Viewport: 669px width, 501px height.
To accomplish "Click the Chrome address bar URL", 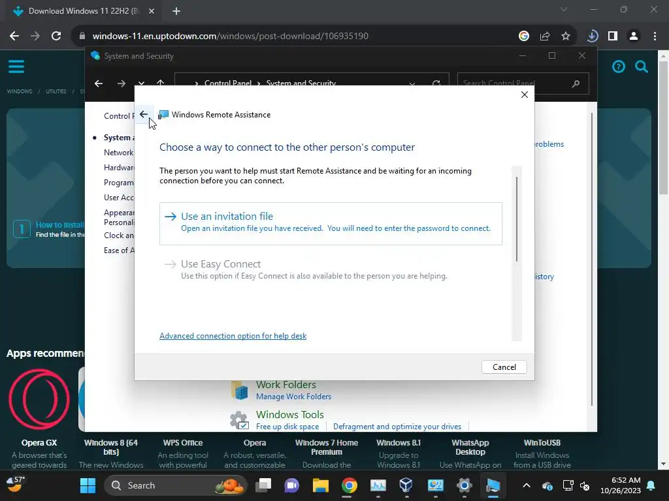I will pos(230,36).
